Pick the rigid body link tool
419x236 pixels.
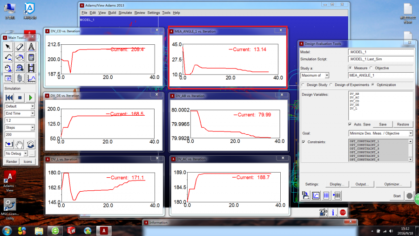(20, 47)
